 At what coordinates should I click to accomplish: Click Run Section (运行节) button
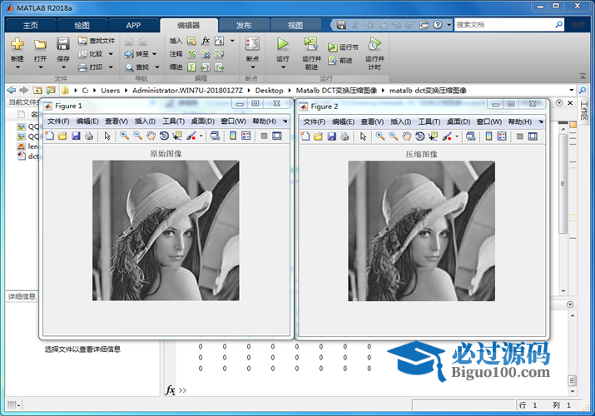click(x=343, y=47)
